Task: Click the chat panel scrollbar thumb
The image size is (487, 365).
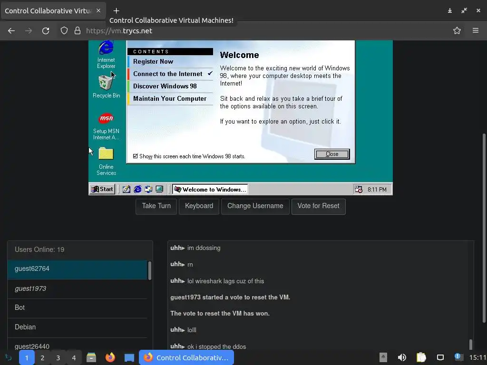Action: [471, 344]
